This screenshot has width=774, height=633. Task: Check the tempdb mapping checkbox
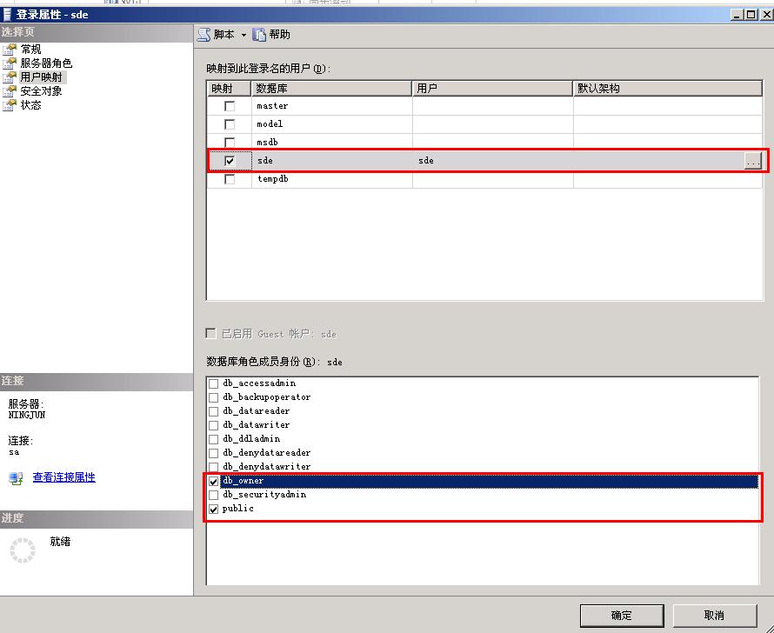click(x=230, y=178)
